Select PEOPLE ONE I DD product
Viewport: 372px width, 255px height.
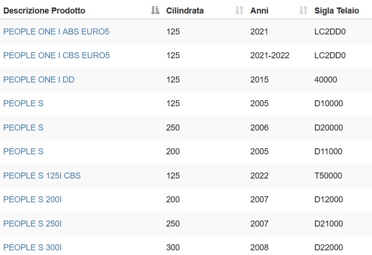[x=39, y=79]
